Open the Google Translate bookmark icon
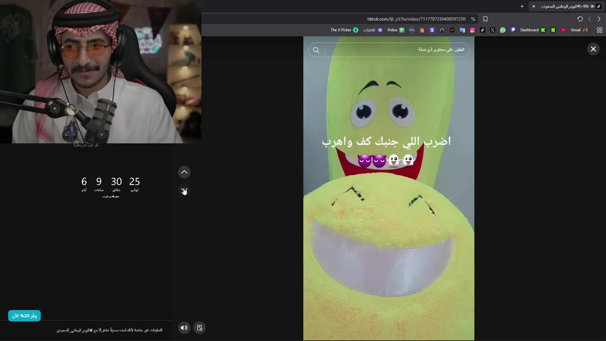This screenshot has height=341, width=606. click(x=462, y=30)
